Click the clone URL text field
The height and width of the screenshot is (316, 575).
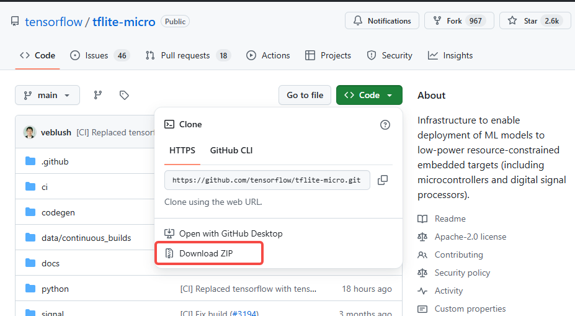click(267, 180)
